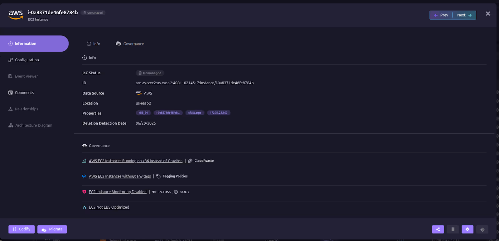Click the shield icon beside without any tags policy
Screen dimensions: 499x241
[84, 176]
